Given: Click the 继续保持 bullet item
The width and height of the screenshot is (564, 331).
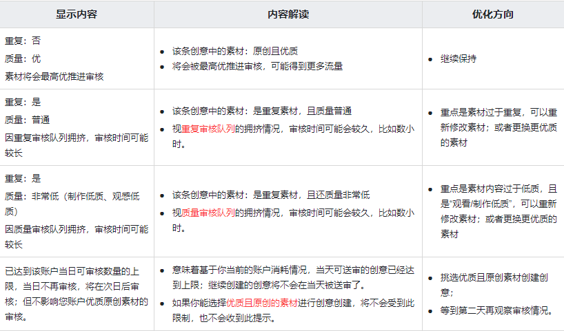Looking at the screenshot, I should coord(458,58).
